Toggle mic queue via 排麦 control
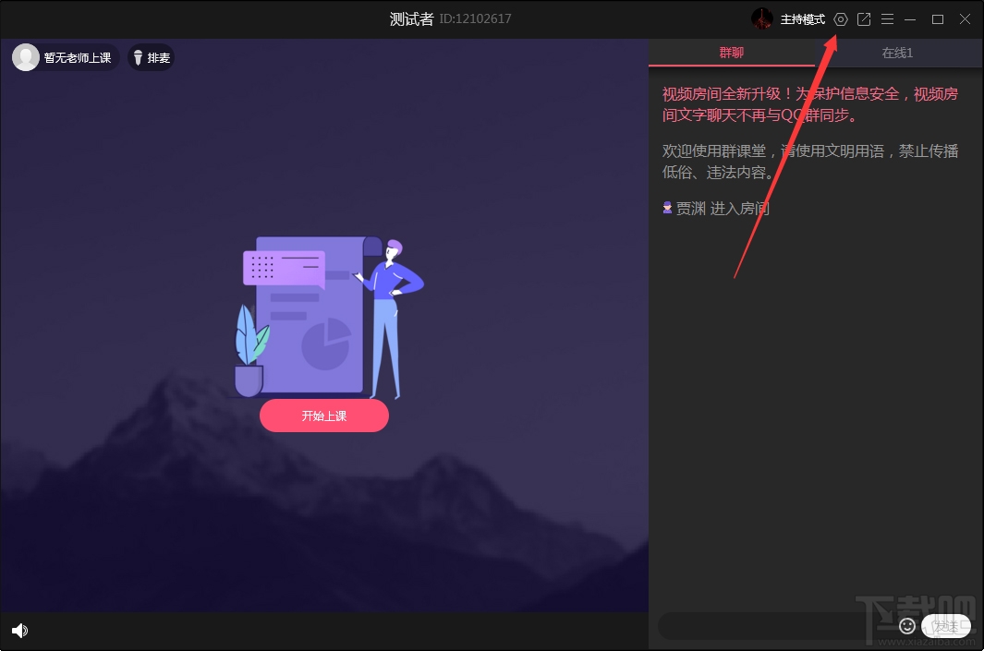The height and width of the screenshot is (651, 984). coord(151,56)
